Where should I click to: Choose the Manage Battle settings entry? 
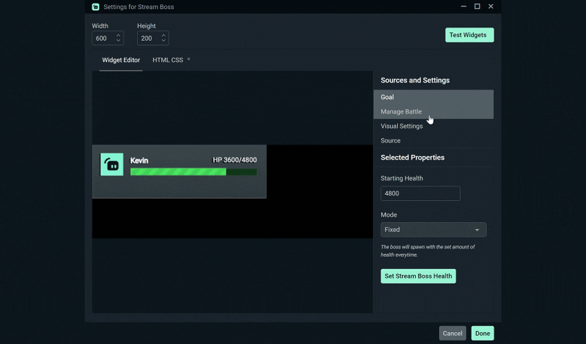click(x=401, y=112)
